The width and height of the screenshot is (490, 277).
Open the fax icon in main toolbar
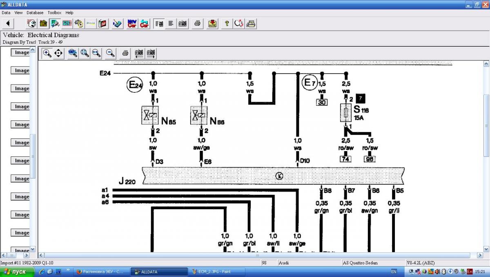click(251, 23)
